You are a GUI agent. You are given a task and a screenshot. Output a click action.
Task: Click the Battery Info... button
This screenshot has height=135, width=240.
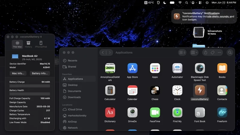click(x=40, y=73)
